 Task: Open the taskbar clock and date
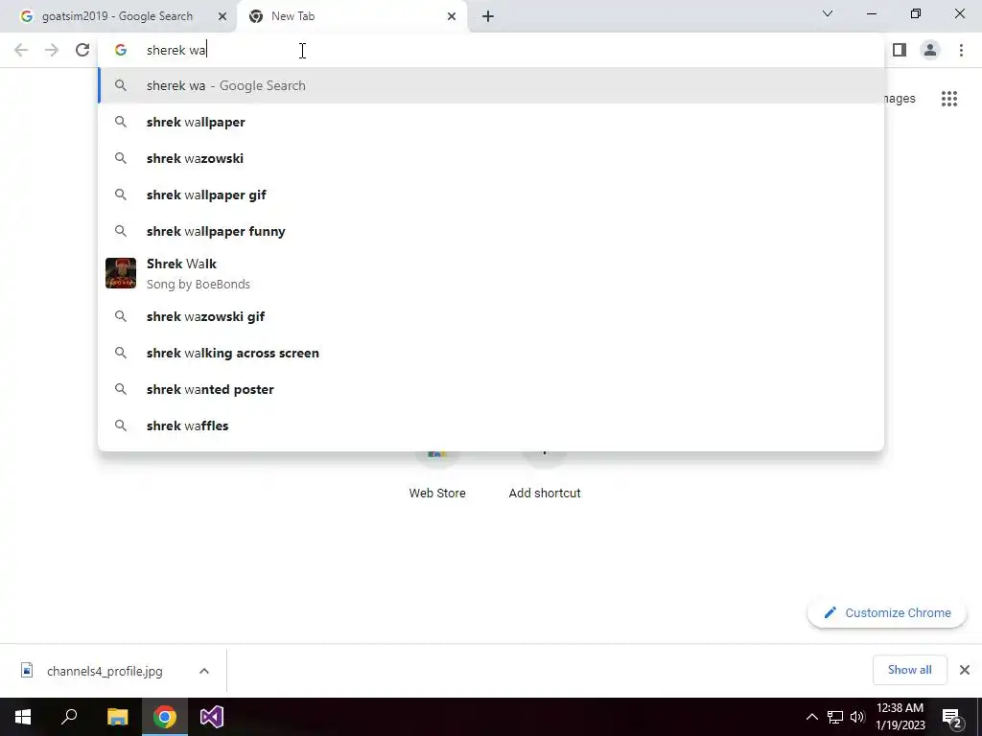[900, 717]
